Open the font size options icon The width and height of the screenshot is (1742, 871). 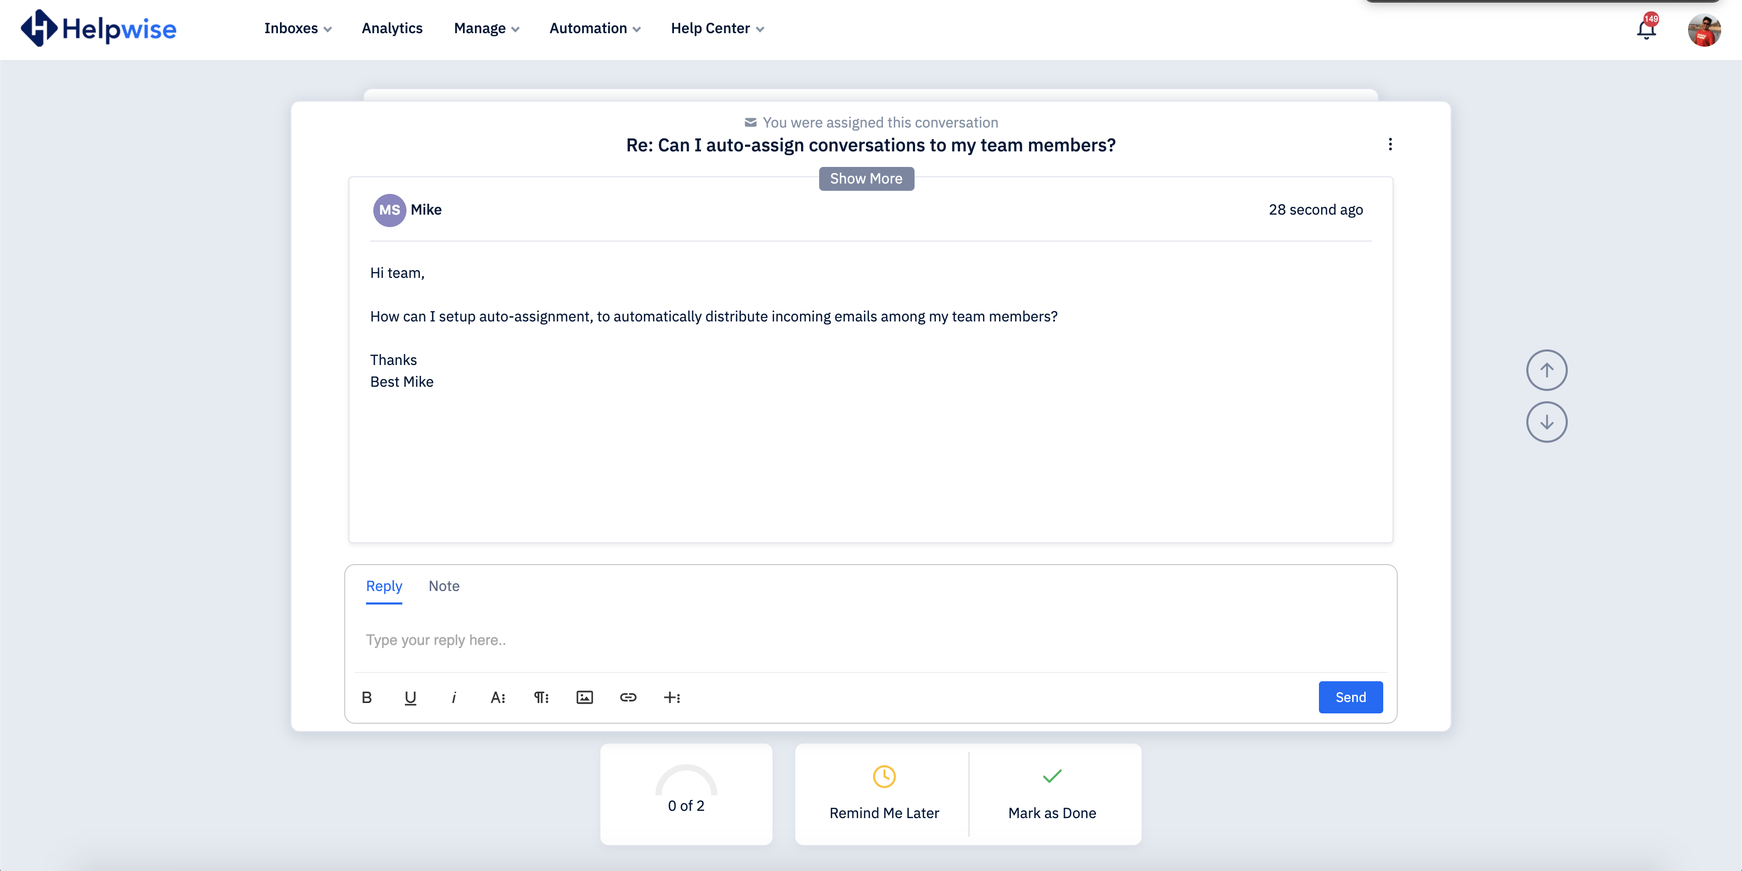point(498,697)
